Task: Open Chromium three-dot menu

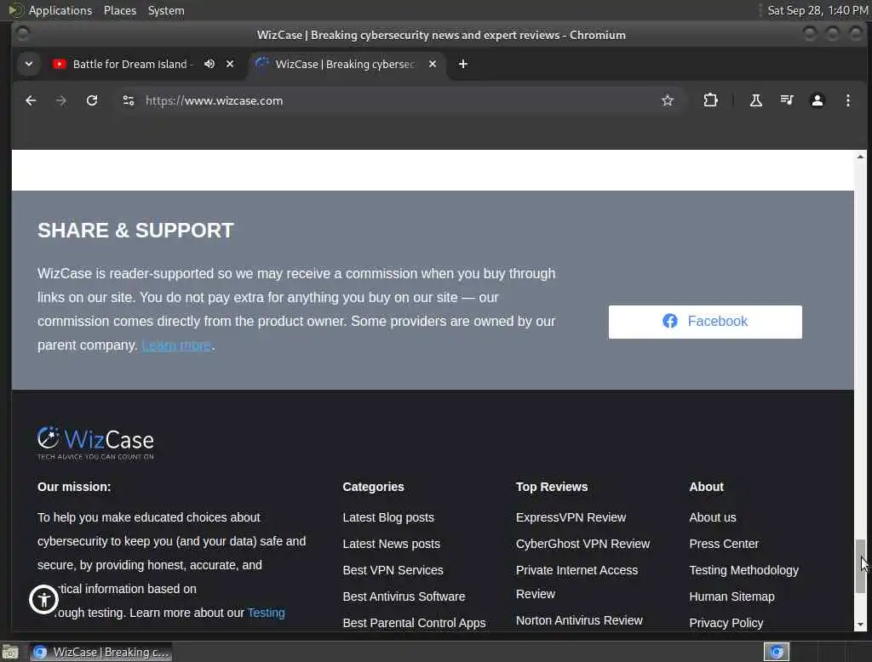Action: coord(847,100)
